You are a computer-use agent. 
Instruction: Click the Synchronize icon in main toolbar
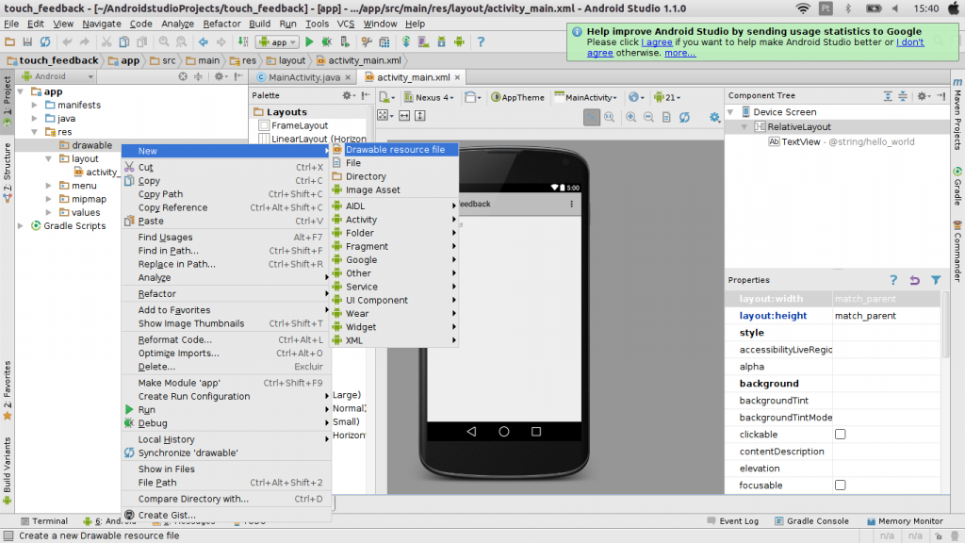45,41
